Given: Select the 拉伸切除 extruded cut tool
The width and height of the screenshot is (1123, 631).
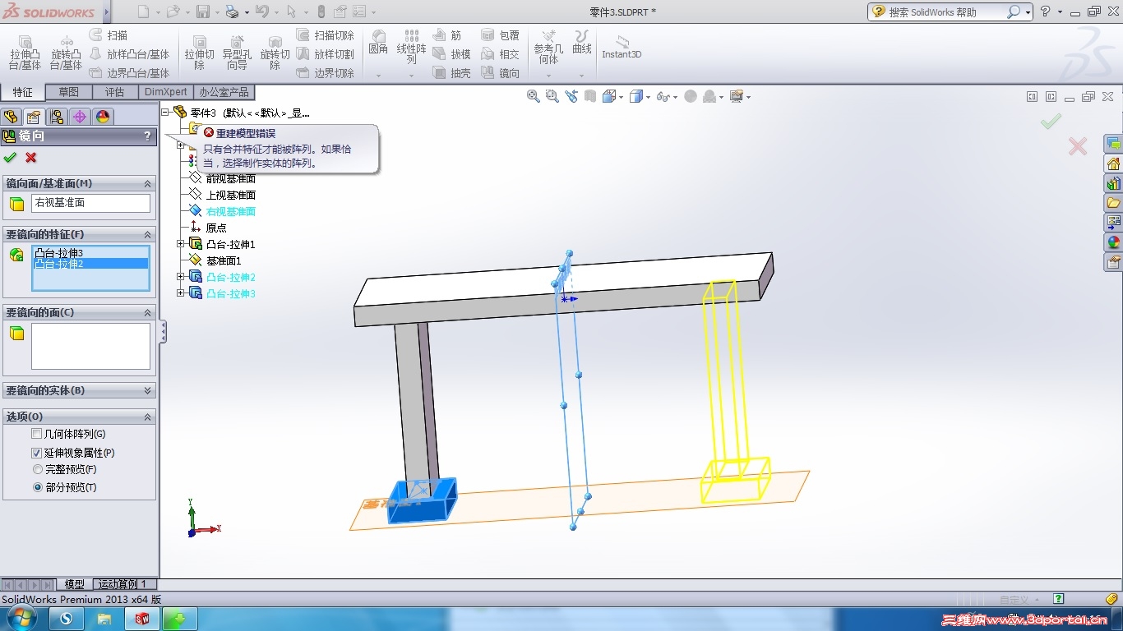Looking at the screenshot, I should (199, 53).
